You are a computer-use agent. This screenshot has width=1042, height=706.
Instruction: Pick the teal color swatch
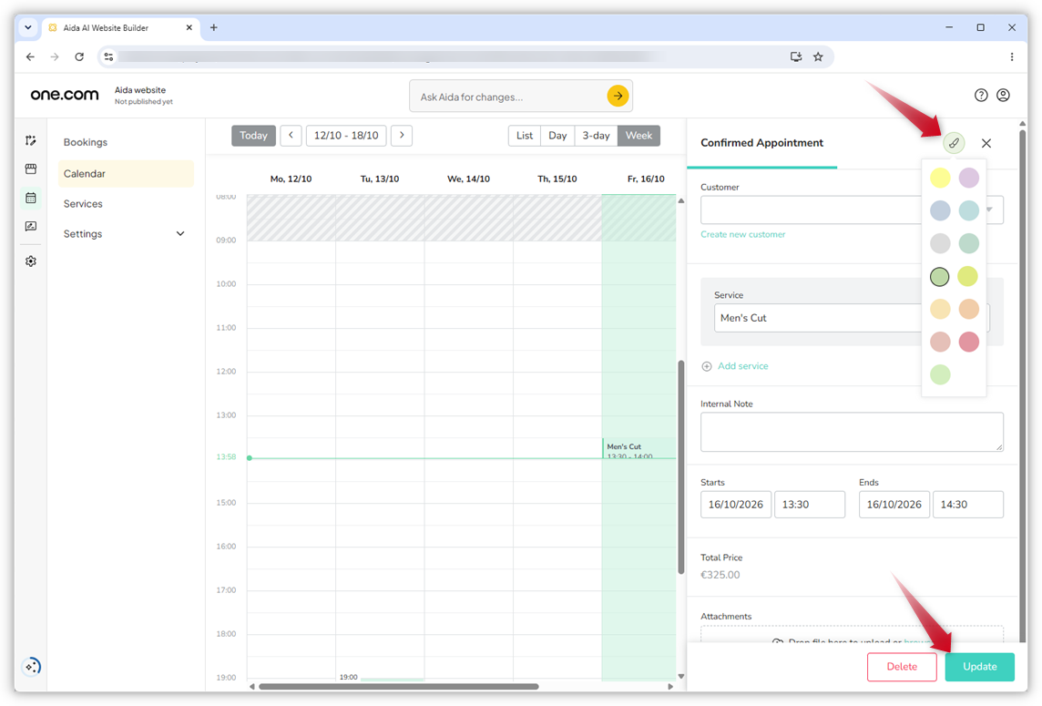(x=968, y=210)
